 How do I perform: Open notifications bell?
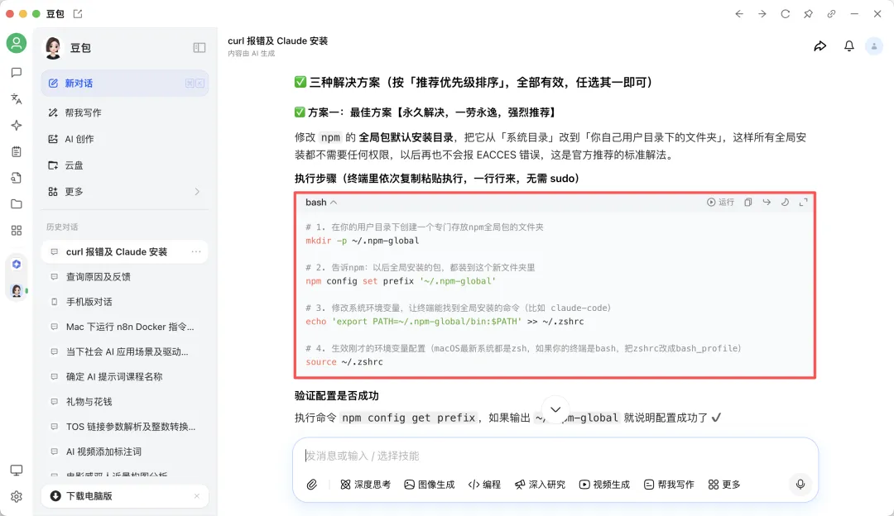pyautogui.click(x=849, y=46)
